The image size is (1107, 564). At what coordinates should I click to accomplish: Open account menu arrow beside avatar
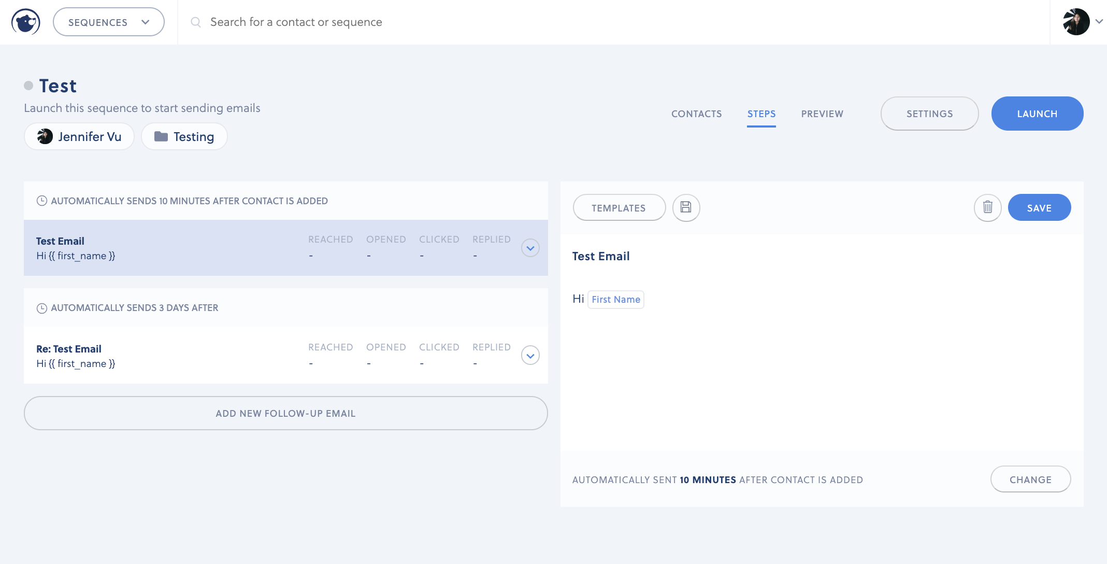[x=1099, y=22]
